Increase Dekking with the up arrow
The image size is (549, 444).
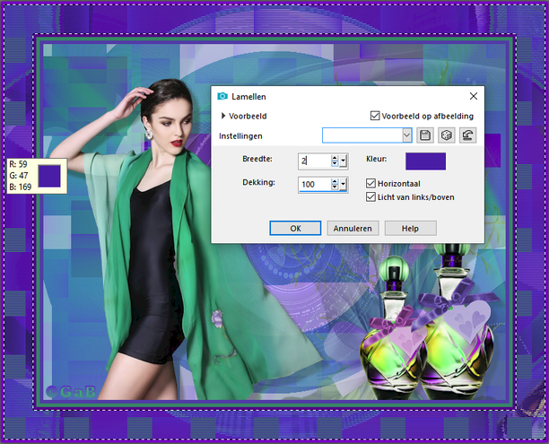(335, 181)
